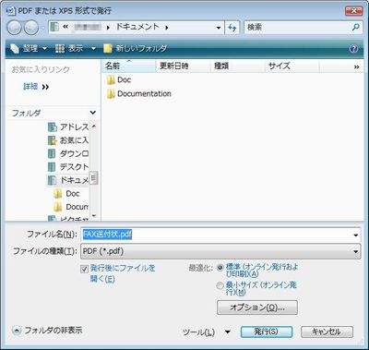Select ドキュメント item in folder tree
Screen dimensions: 369x350
pos(68,180)
